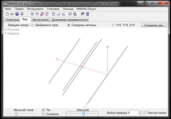Click the rotate antenna icon
Image resolution: width=171 pixels, height=119 pixels.
click(37, 14)
